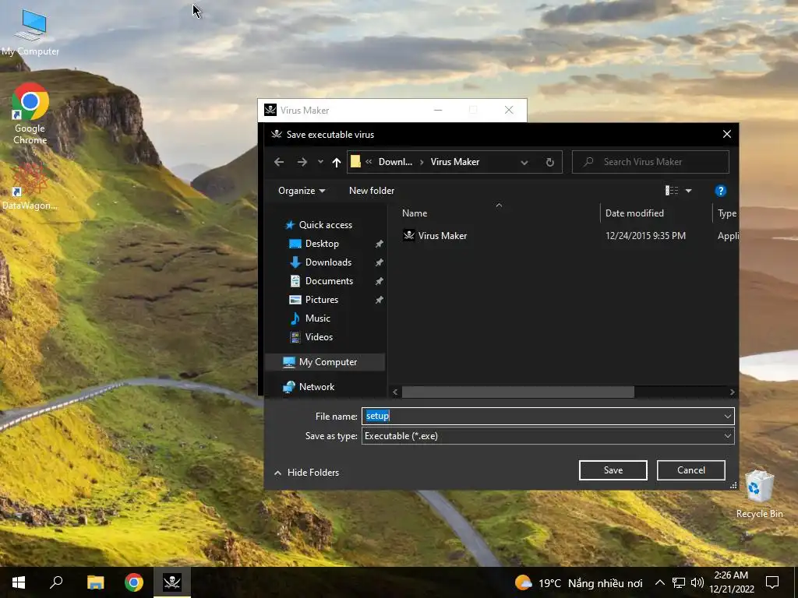Open the Recycle Bin desktop icon
This screenshot has height=598, width=798.
pyautogui.click(x=759, y=494)
